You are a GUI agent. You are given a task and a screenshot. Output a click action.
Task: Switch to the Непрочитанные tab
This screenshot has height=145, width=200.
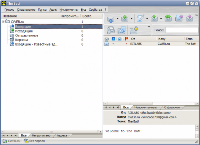pos(145,107)
